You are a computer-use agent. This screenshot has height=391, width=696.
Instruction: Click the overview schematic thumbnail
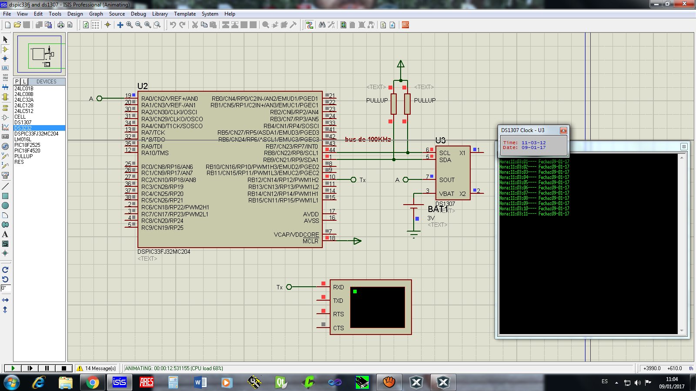point(40,54)
